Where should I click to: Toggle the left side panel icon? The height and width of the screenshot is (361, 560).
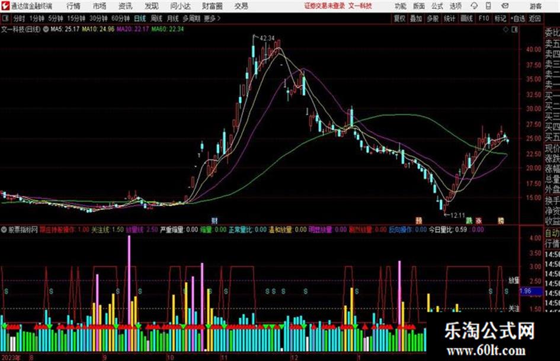coord(5,18)
